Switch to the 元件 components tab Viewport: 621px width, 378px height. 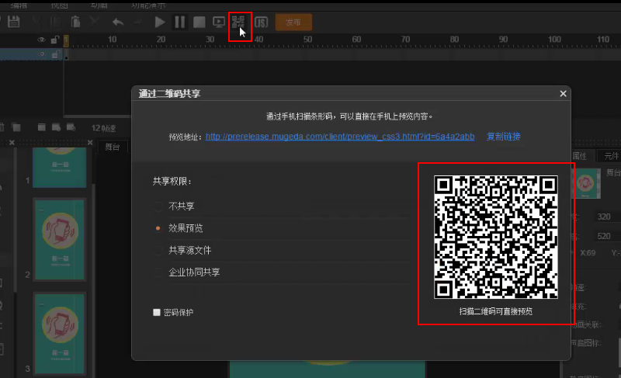pyautogui.click(x=610, y=156)
